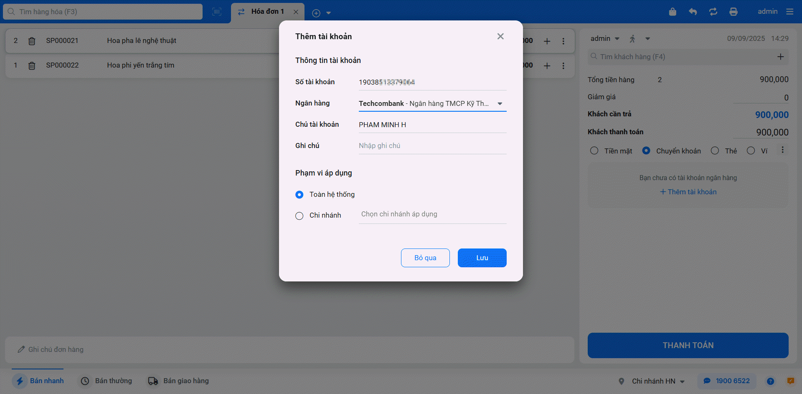
Task: Click the sync refresh icon in header
Action: (x=713, y=12)
